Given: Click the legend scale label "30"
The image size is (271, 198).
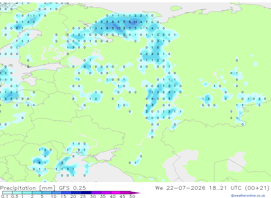Looking at the screenshot, I should [93, 196].
